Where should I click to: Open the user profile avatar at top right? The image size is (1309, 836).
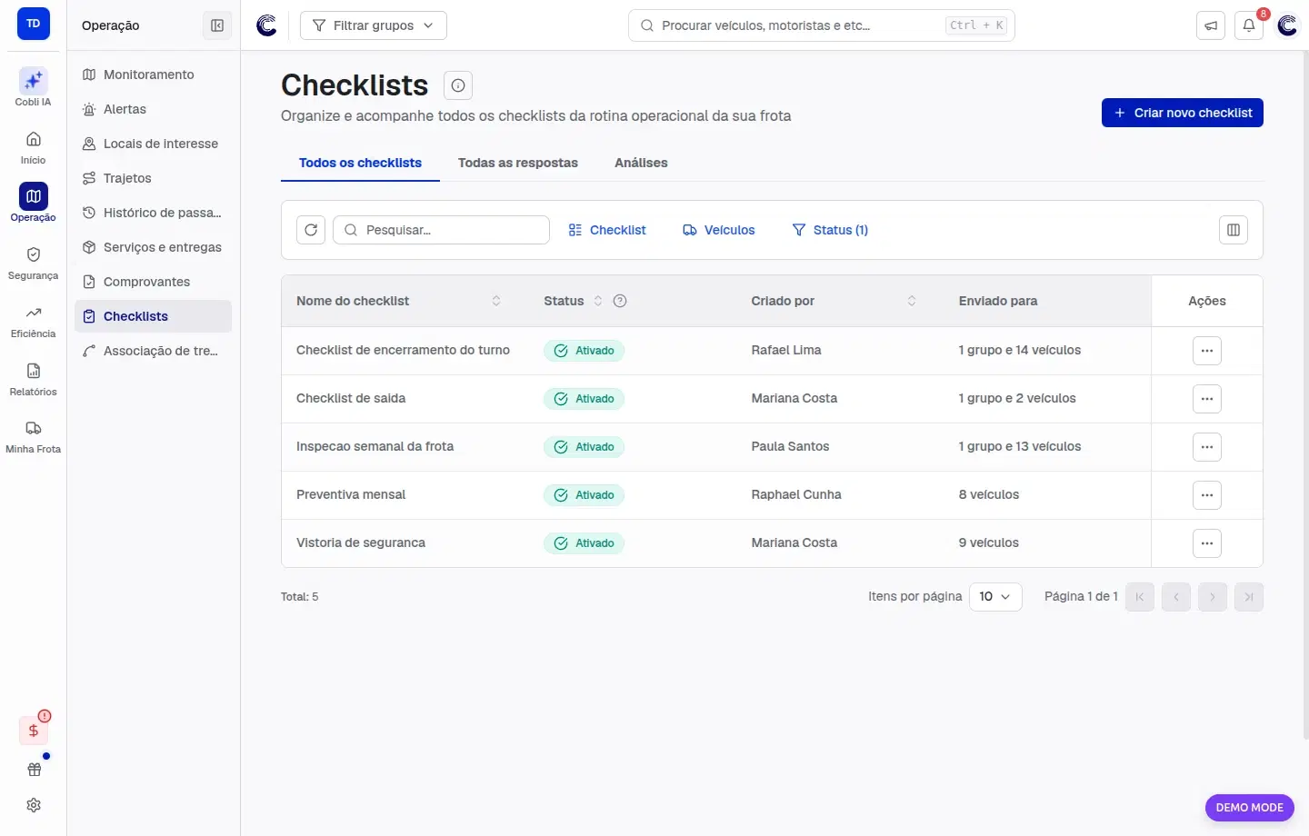[1287, 25]
